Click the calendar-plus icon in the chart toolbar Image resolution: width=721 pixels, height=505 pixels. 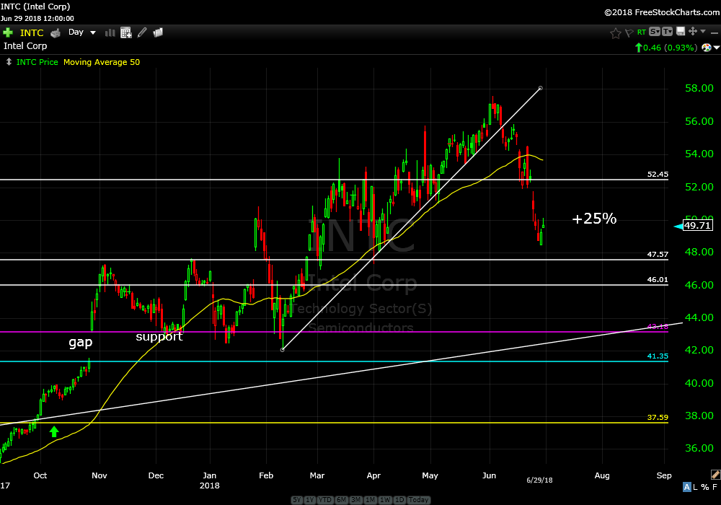(x=126, y=32)
